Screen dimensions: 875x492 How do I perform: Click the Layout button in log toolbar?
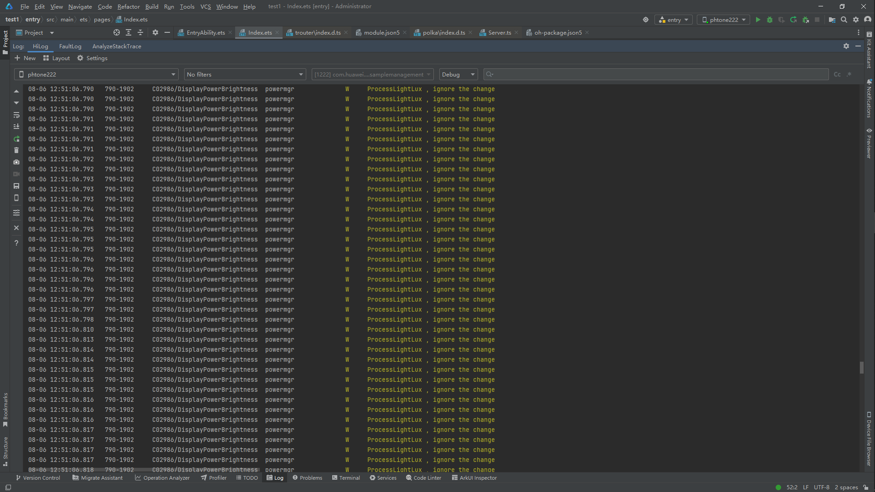57,58
